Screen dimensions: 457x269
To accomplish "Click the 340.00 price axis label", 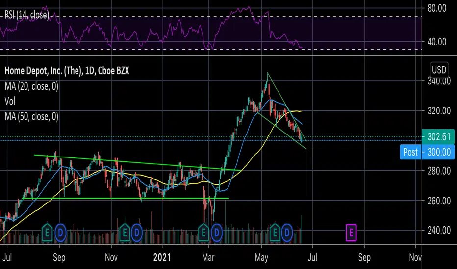I will 439,81.
